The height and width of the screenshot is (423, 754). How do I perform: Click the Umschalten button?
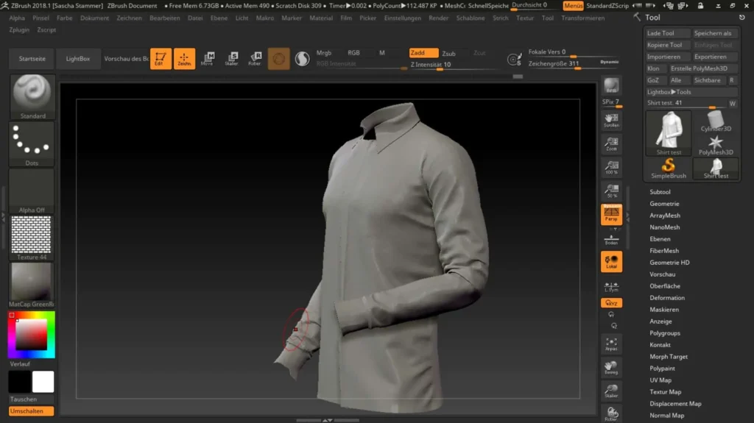[x=31, y=411]
